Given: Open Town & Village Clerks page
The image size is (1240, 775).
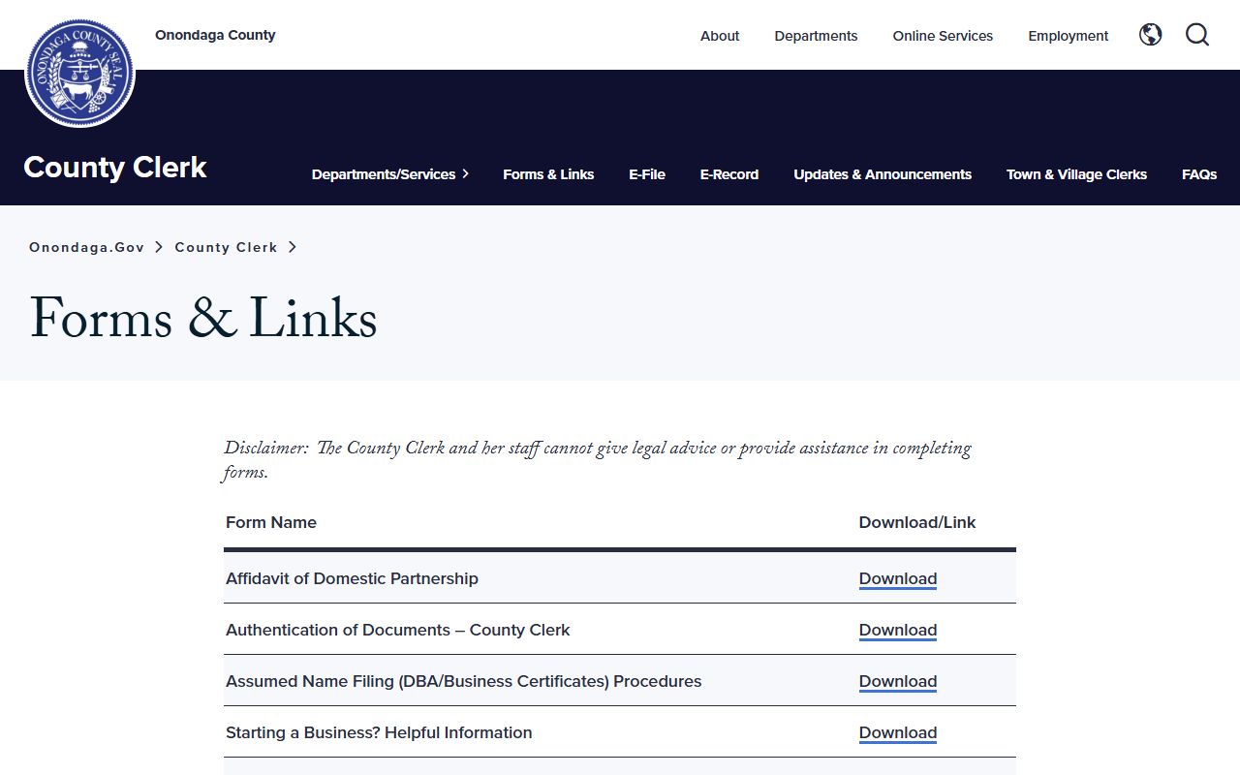Looking at the screenshot, I should pos(1076,174).
